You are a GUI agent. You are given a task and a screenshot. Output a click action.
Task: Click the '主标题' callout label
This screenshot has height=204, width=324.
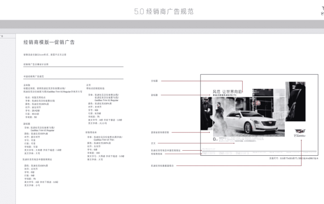click(155, 81)
